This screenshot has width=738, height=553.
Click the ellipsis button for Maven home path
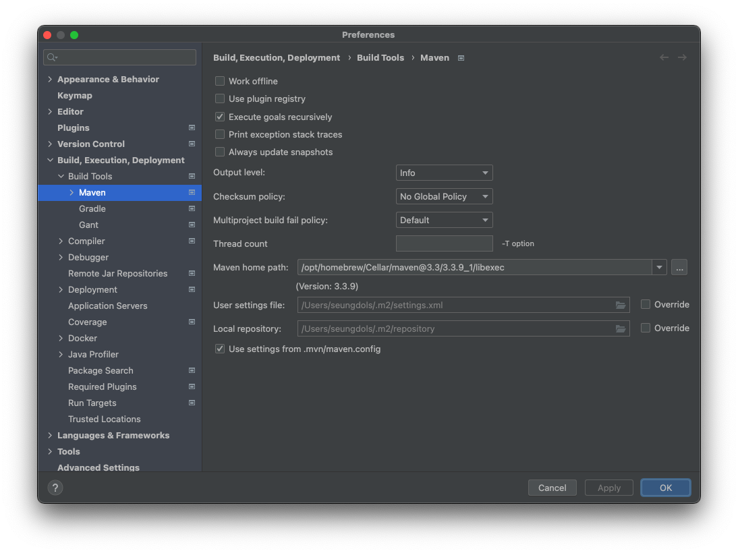coord(679,267)
